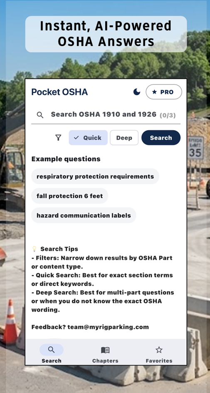Select Deep search mode
210x393 pixels.
[x=124, y=138]
